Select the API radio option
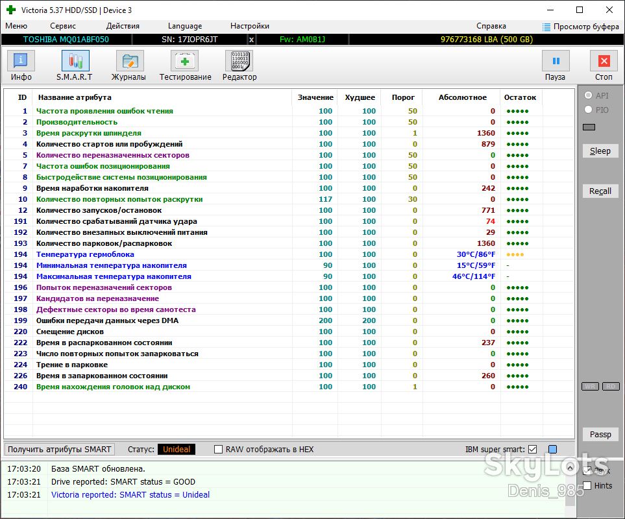The height and width of the screenshot is (519, 625). click(588, 95)
